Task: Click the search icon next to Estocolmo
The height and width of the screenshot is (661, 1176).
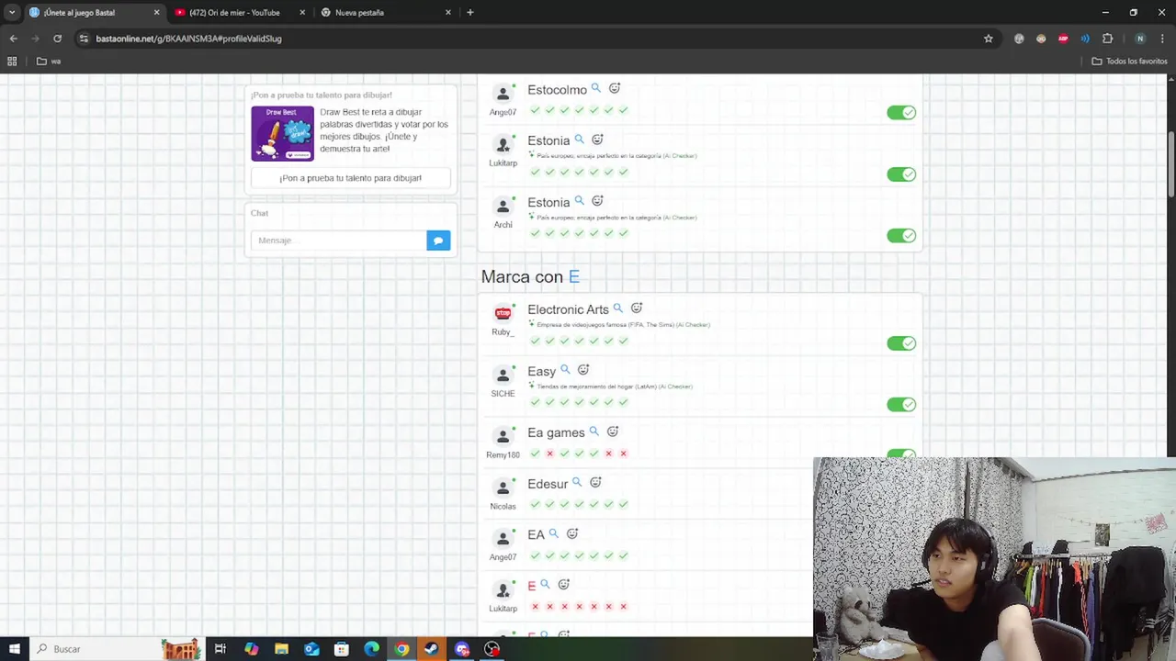Action: tap(595, 88)
